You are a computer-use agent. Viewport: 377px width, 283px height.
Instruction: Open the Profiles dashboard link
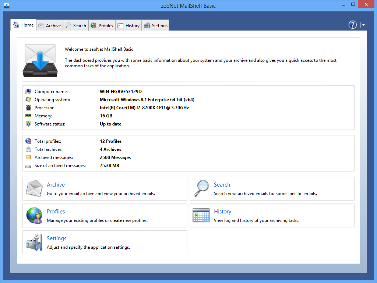pyautogui.click(x=56, y=212)
